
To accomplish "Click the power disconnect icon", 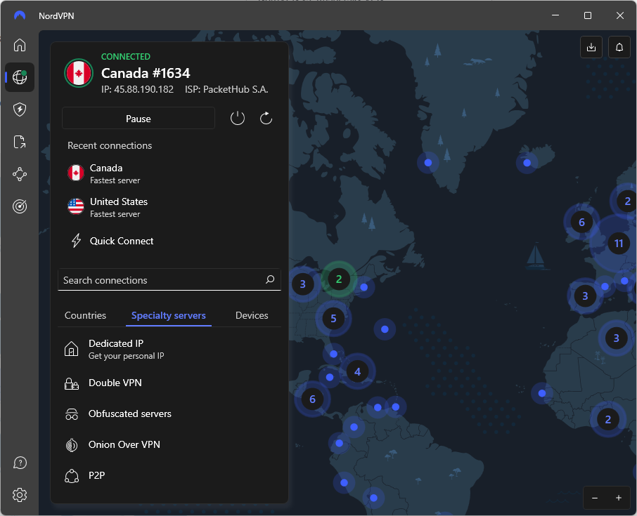I will coord(238,119).
